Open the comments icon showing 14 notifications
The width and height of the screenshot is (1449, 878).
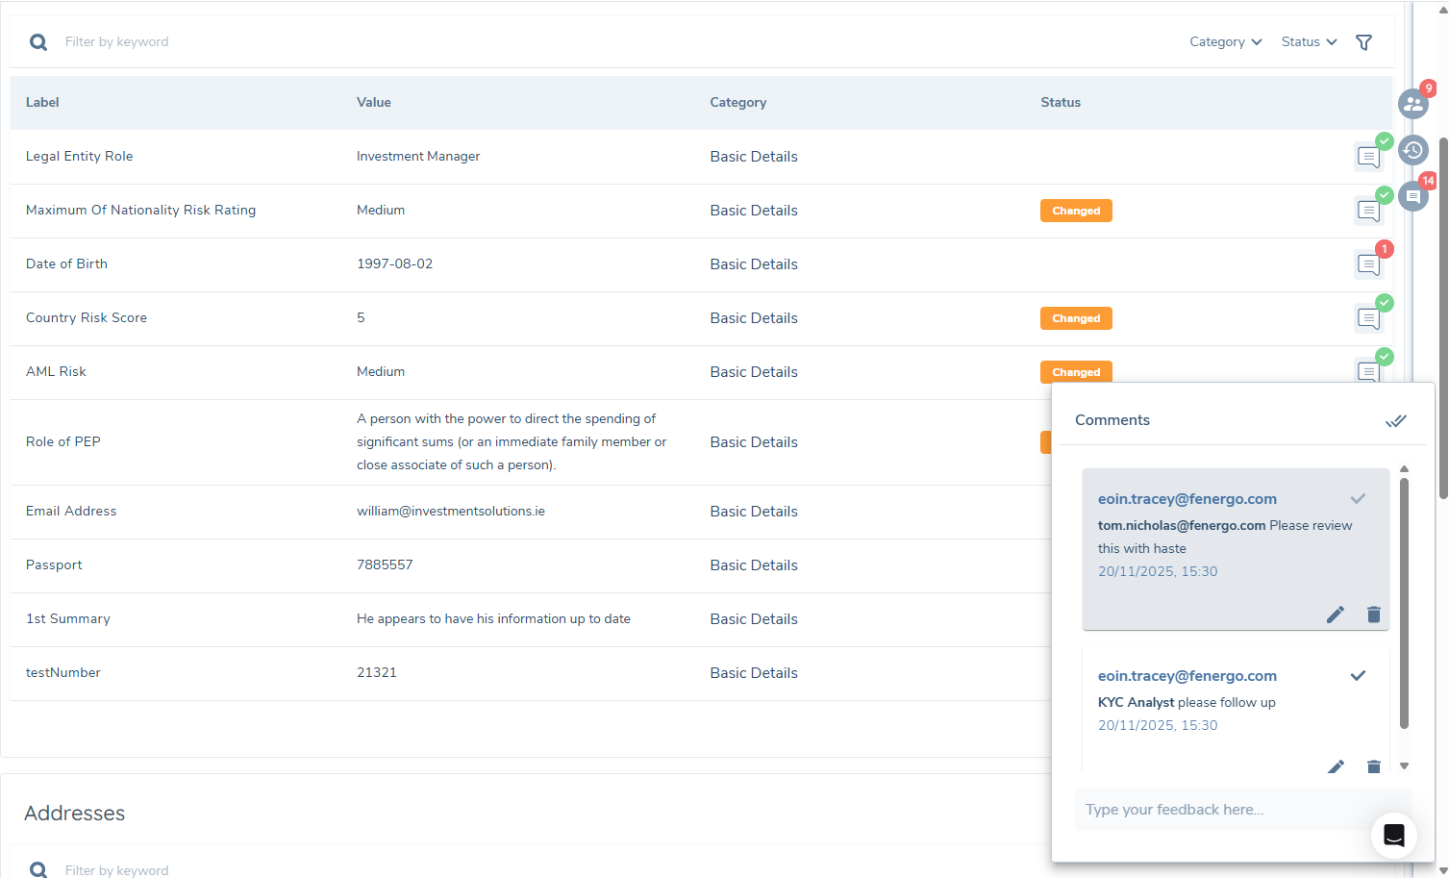tap(1412, 196)
